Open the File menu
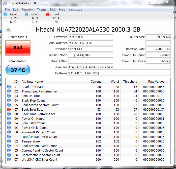The image size is (176, 169). [7, 10]
